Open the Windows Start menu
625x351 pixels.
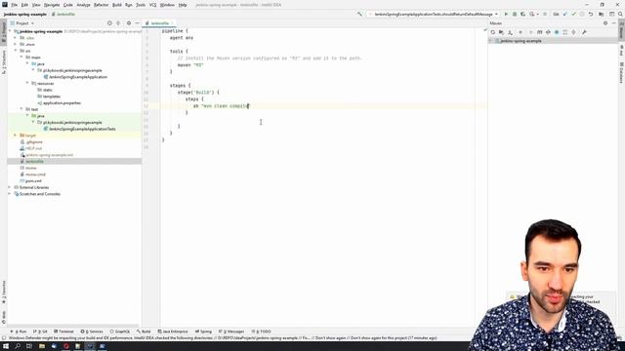pyautogui.click(x=6, y=346)
